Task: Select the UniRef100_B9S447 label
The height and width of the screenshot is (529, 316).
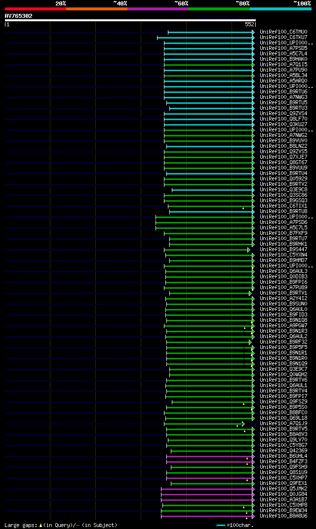Action: (x=283, y=249)
